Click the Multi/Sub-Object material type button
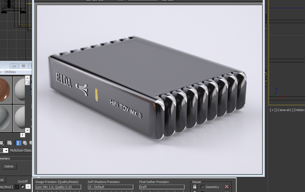This screenshot has width=305, height=192. point(21,150)
